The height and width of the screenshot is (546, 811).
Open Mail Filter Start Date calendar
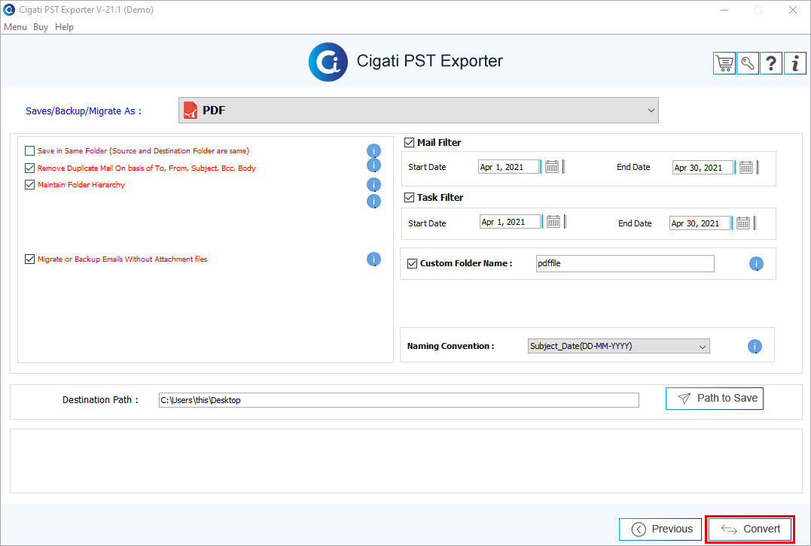point(552,167)
